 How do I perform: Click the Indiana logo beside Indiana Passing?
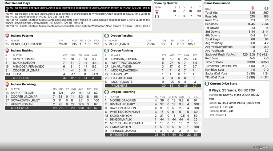7,36
